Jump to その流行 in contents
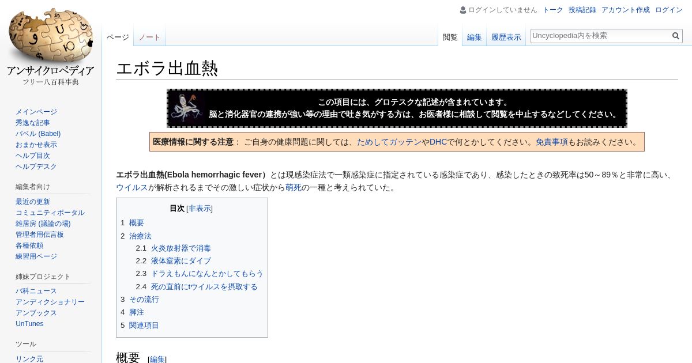Image resolution: width=692 pixels, height=363 pixels. (144, 300)
